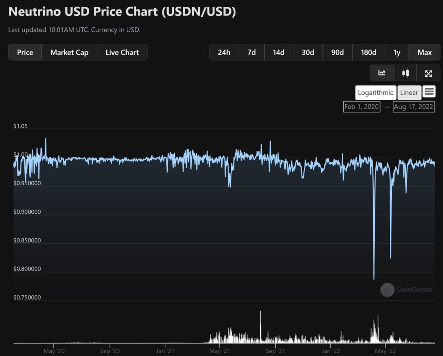Image resolution: width=443 pixels, height=356 pixels.
Task: Select the line chart view icon
Action: (x=382, y=73)
